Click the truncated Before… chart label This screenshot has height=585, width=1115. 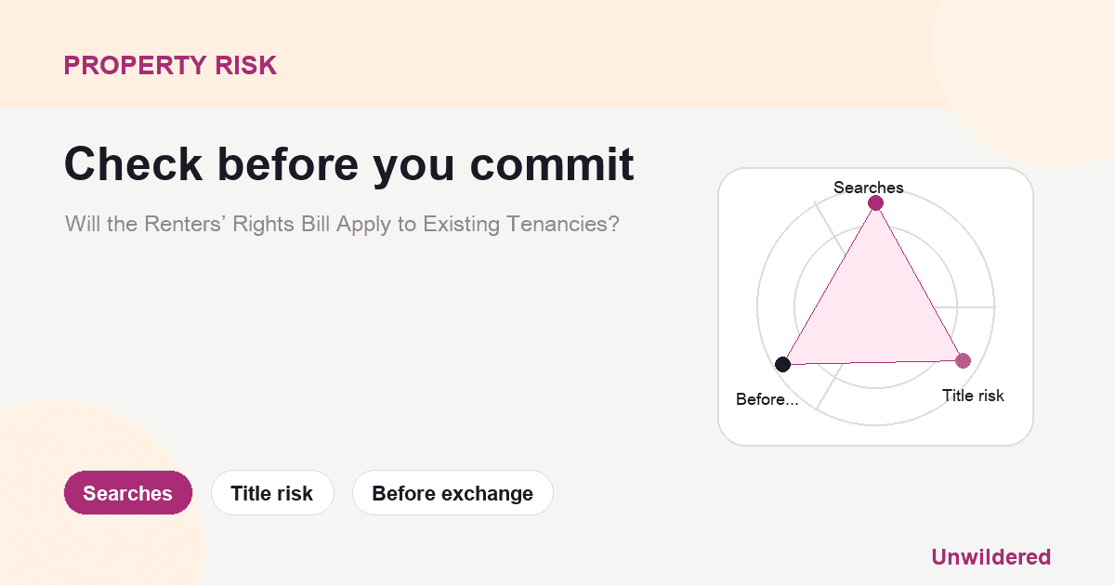[x=767, y=399]
